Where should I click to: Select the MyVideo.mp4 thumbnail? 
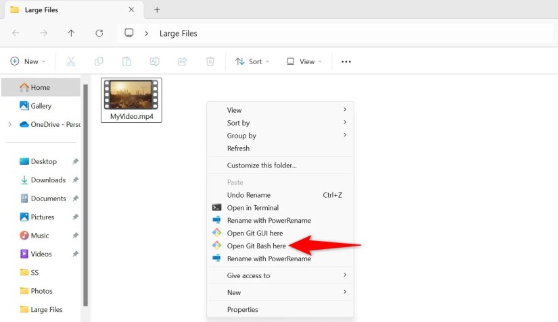[x=131, y=100]
